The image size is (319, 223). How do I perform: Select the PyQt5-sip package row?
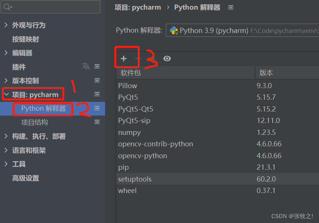coord(218,120)
